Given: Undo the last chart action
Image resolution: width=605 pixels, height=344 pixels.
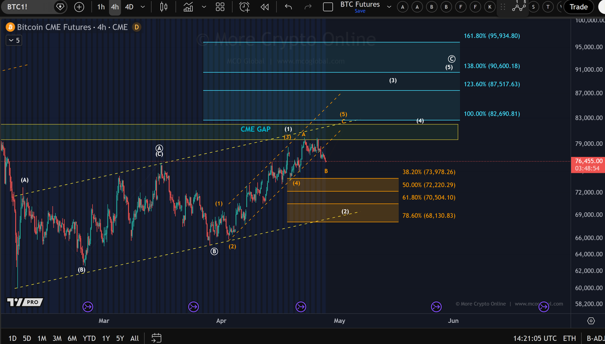Looking at the screenshot, I should click(288, 7).
